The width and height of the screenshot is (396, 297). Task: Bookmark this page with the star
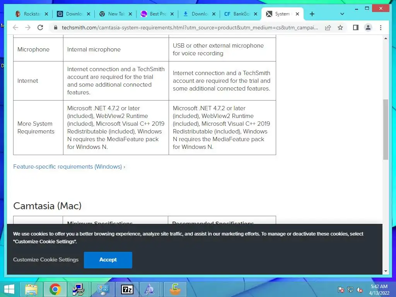point(340,27)
